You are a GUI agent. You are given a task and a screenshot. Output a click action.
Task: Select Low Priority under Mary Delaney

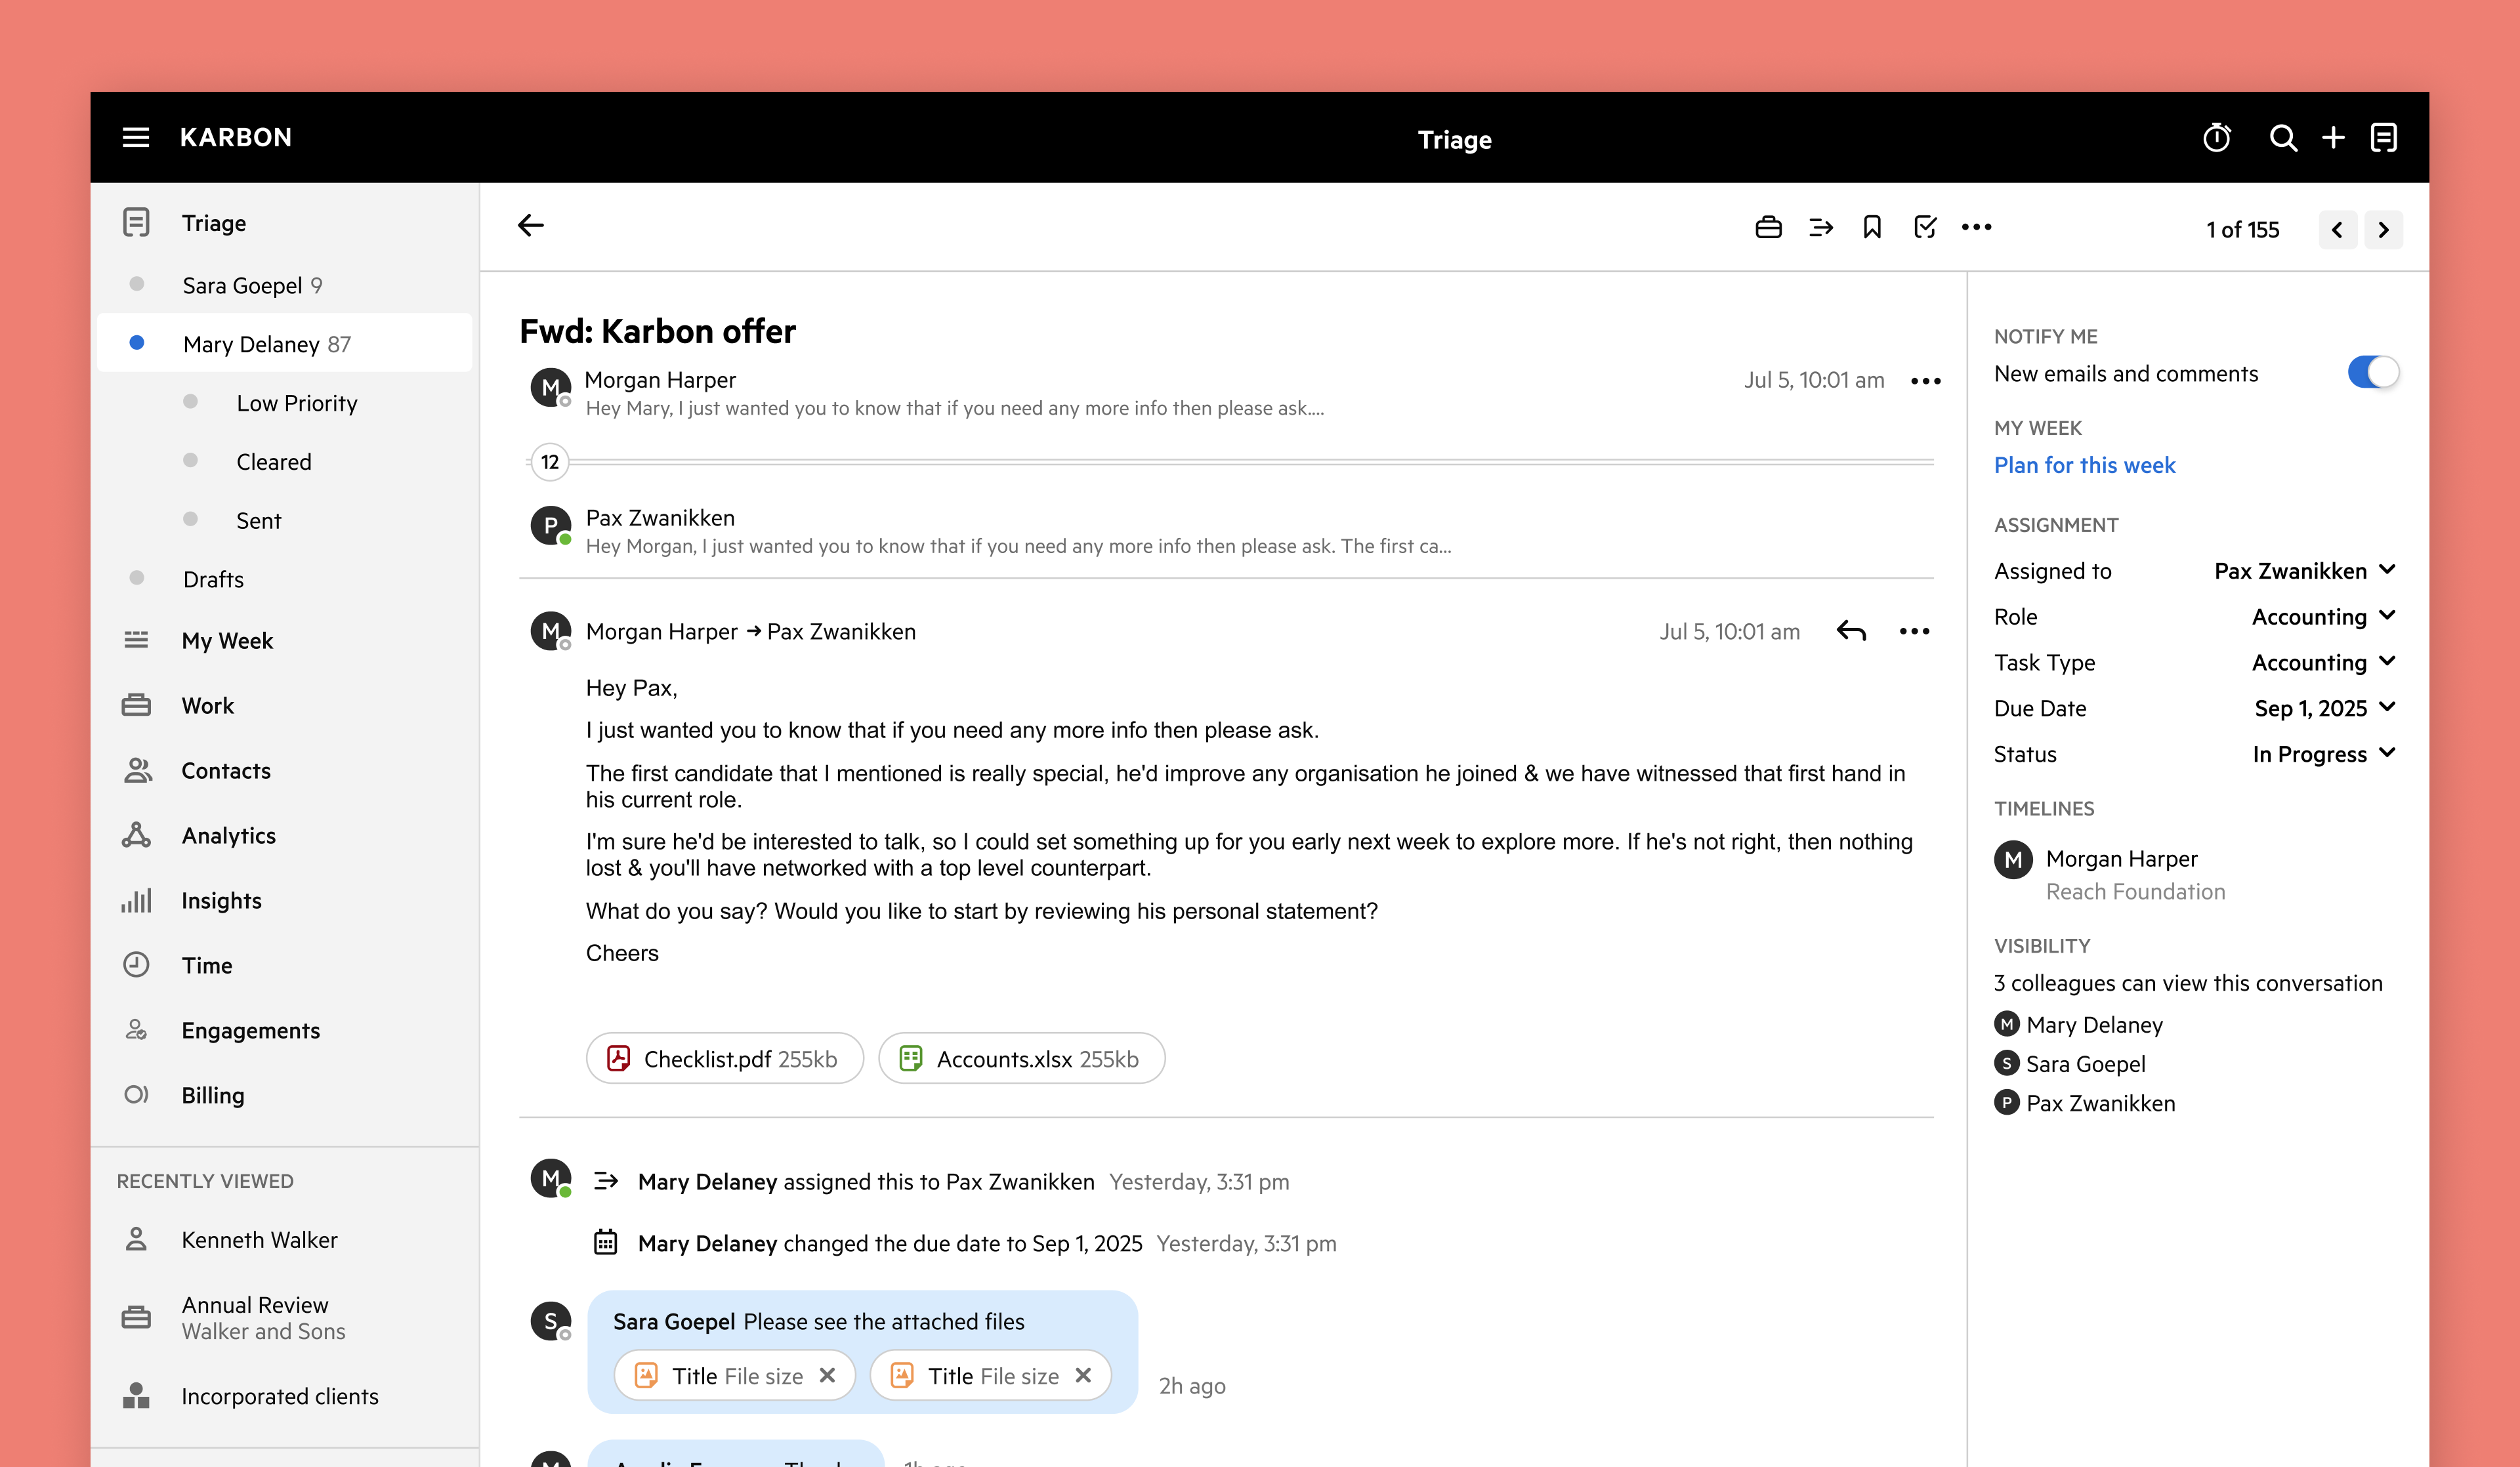click(296, 403)
